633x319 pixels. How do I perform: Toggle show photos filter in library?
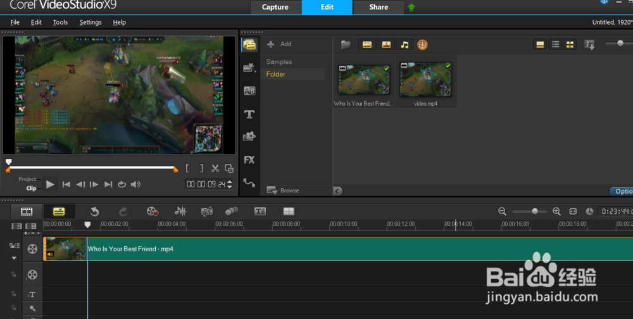pos(386,45)
